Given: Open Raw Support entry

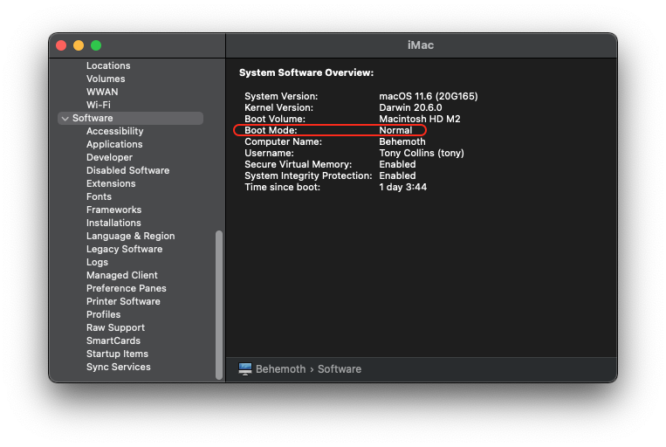Looking at the screenshot, I should pos(115,328).
